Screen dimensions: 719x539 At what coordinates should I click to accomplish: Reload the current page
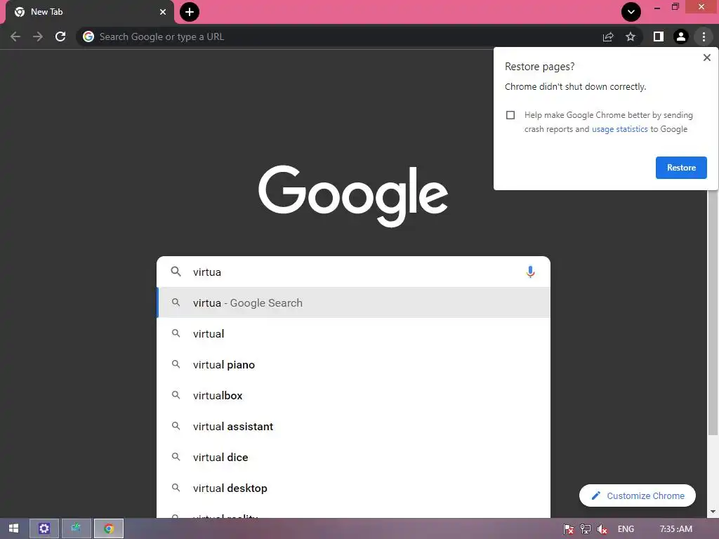click(x=60, y=36)
